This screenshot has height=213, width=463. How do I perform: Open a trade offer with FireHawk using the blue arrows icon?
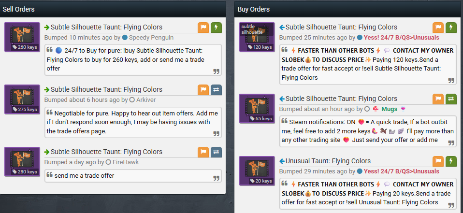216,152
